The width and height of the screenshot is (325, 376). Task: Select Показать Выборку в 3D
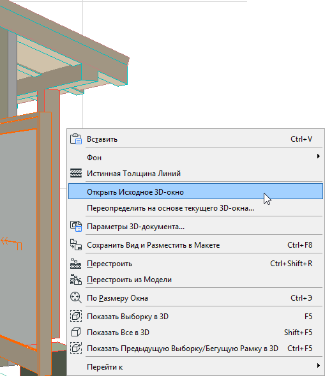[x=195, y=316]
